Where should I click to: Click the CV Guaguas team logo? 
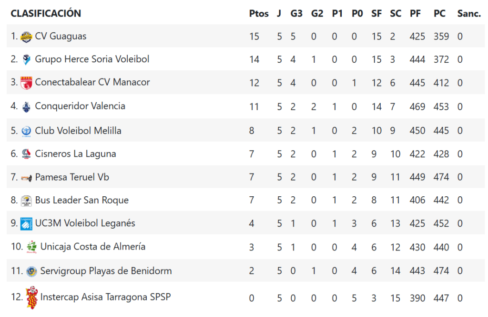click(27, 36)
